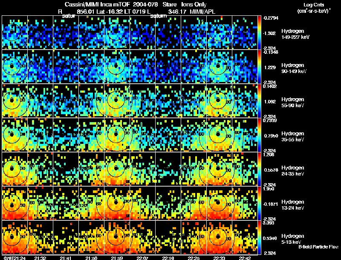The image size is (341, 260).
Task: Click the colorbar midpoint value '-1.302'
Action: (x=269, y=33)
